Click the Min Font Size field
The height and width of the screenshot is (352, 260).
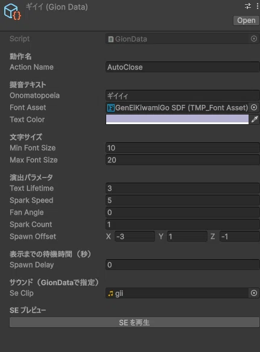183,148
